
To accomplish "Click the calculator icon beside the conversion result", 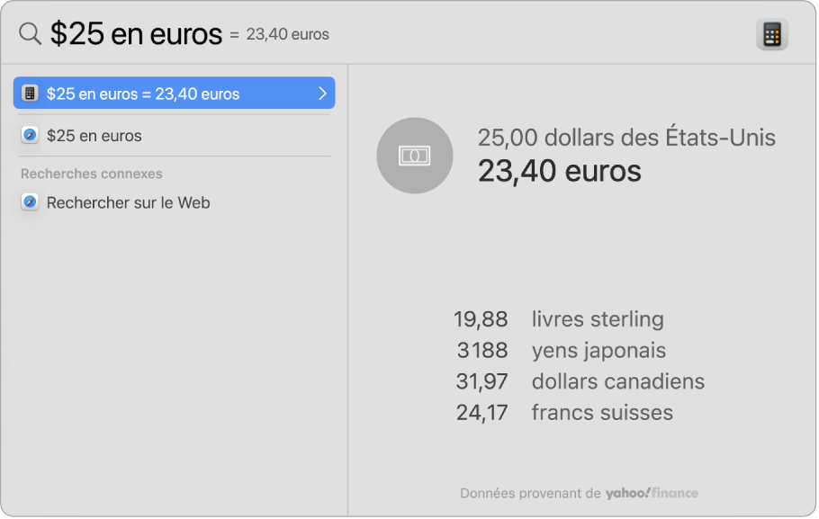I will coord(30,93).
